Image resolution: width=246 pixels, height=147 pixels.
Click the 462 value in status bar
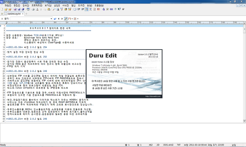tap(151, 145)
